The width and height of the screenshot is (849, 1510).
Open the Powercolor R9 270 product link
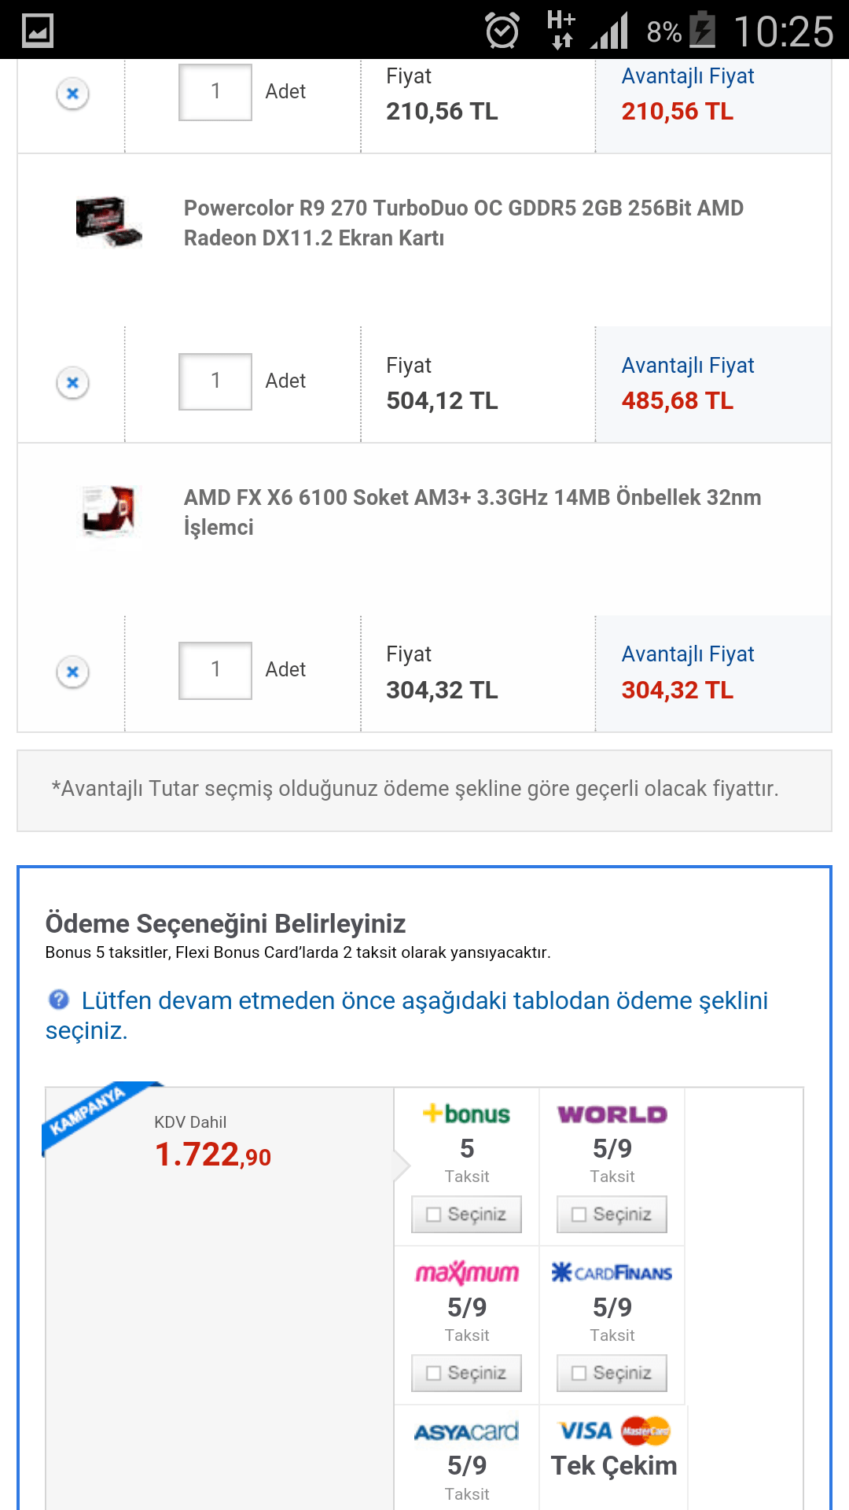462,223
